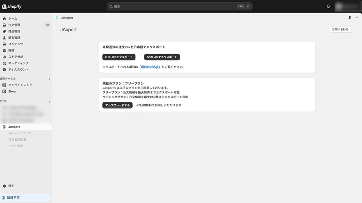362x203 pixels.
Task: Pin the JAxport app
Action: [349, 18]
